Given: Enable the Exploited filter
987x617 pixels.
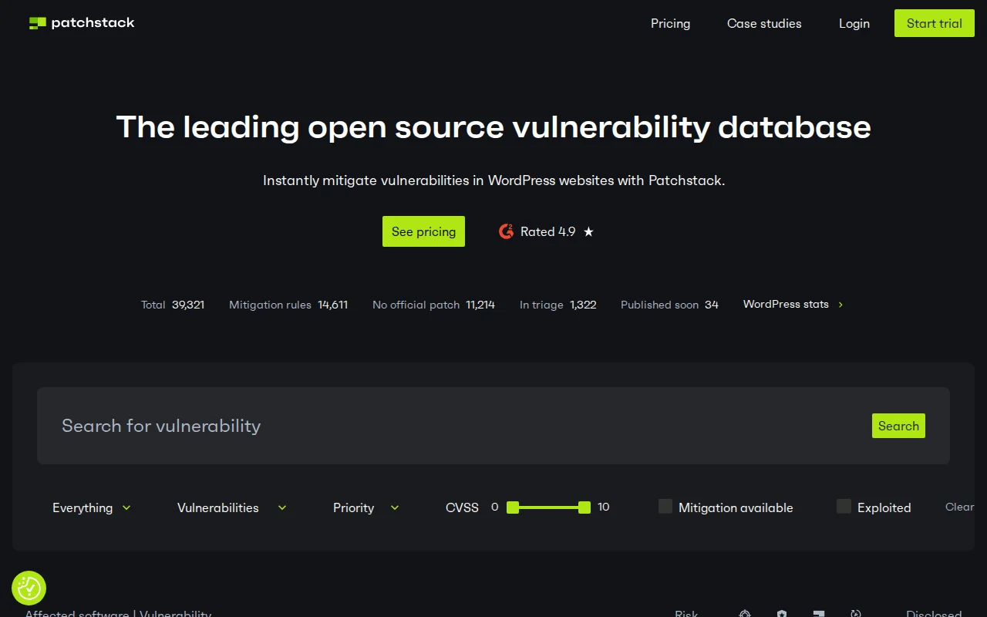Looking at the screenshot, I should (x=844, y=507).
